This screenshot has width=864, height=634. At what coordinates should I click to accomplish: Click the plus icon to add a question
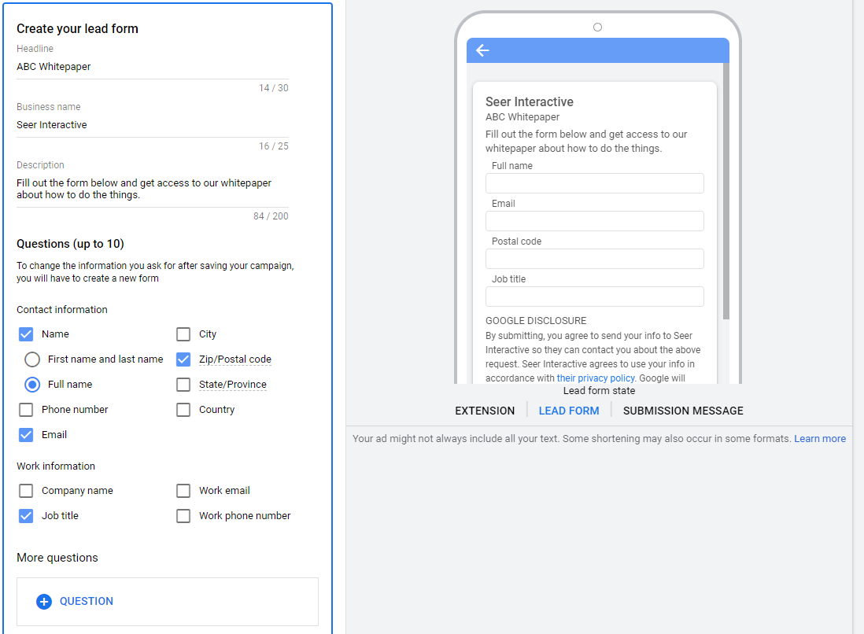click(44, 601)
